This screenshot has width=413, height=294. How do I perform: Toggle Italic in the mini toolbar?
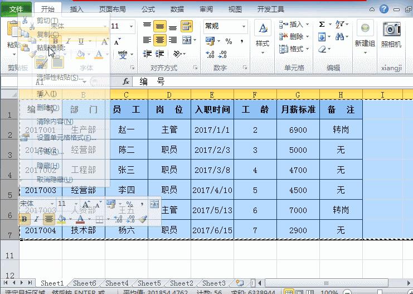(x=37, y=219)
